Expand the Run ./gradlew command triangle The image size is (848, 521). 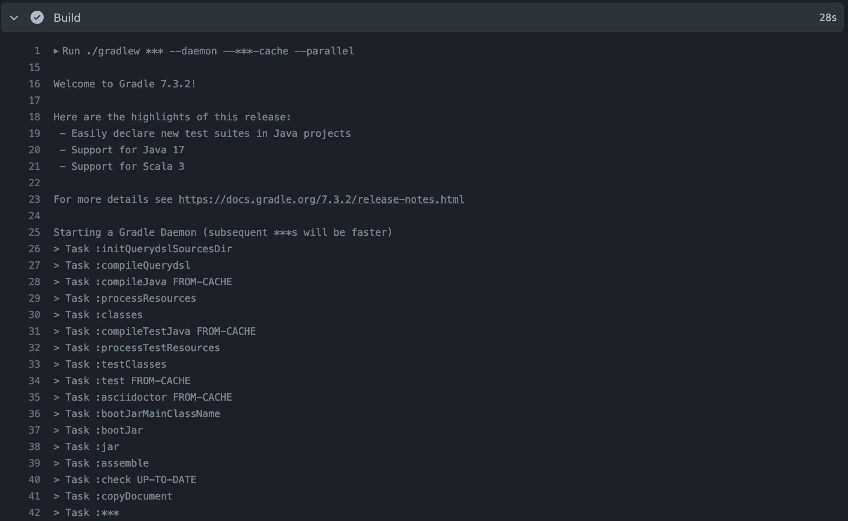tap(56, 51)
